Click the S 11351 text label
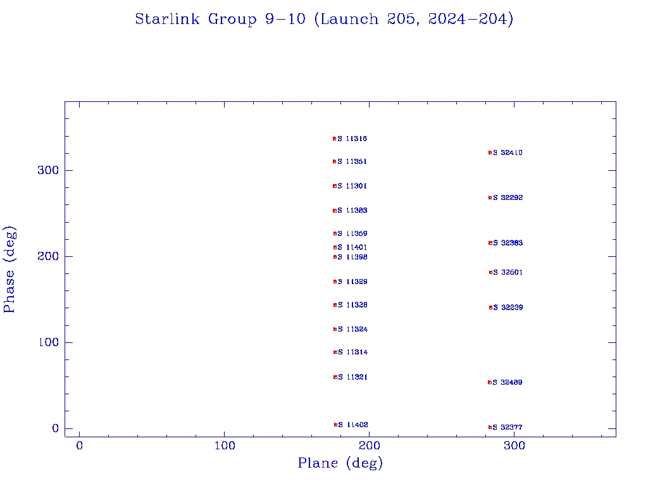Screen dimensions: 648x486 click(352, 162)
